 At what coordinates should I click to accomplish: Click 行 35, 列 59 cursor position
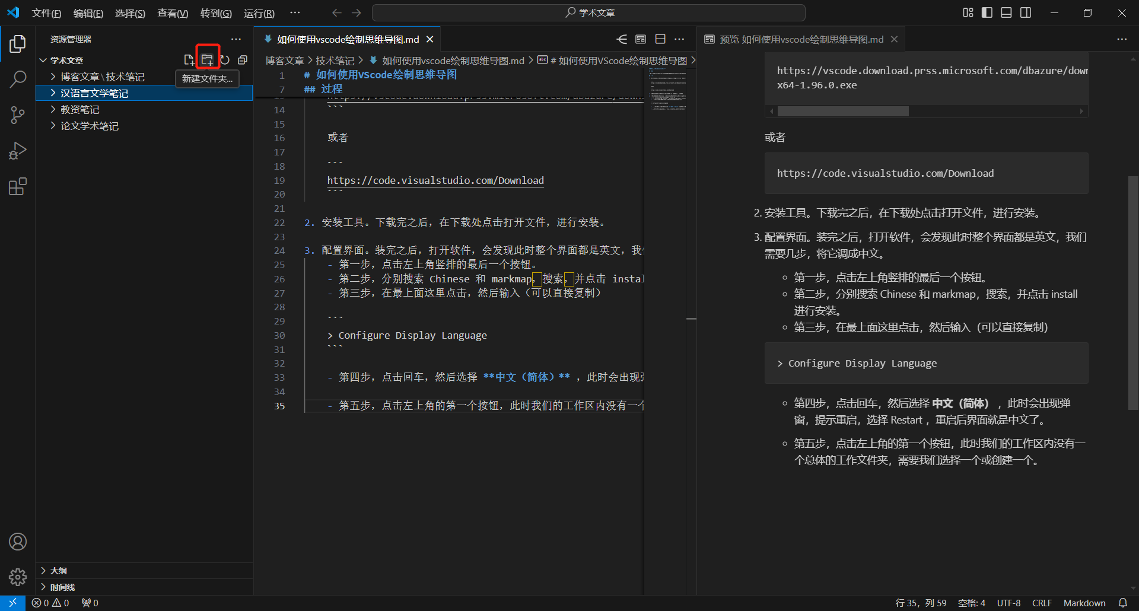pyautogui.click(x=921, y=603)
